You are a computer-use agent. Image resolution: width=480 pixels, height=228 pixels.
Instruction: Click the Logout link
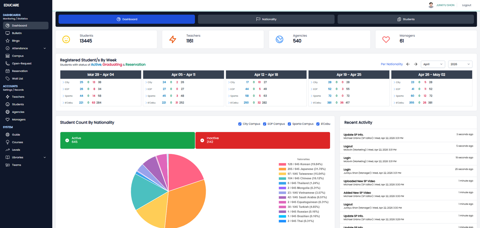pyautogui.click(x=466, y=5)
